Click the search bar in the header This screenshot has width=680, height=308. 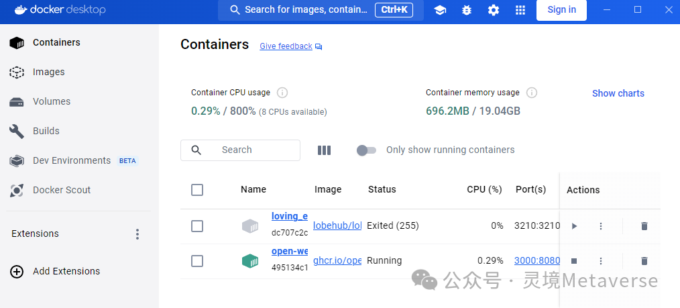tap(321, 10)
